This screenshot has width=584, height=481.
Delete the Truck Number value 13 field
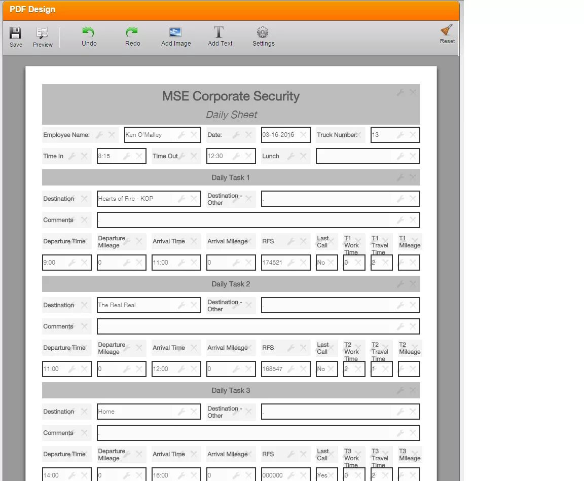pyautogui.click(x=413, y=135)
